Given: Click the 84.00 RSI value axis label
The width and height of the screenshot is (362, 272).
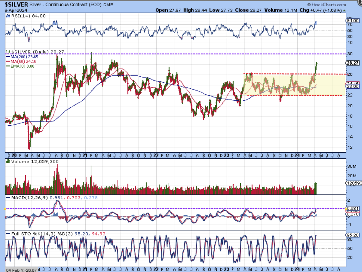Looking at the screenshot, I should click(x=352, y=21).
